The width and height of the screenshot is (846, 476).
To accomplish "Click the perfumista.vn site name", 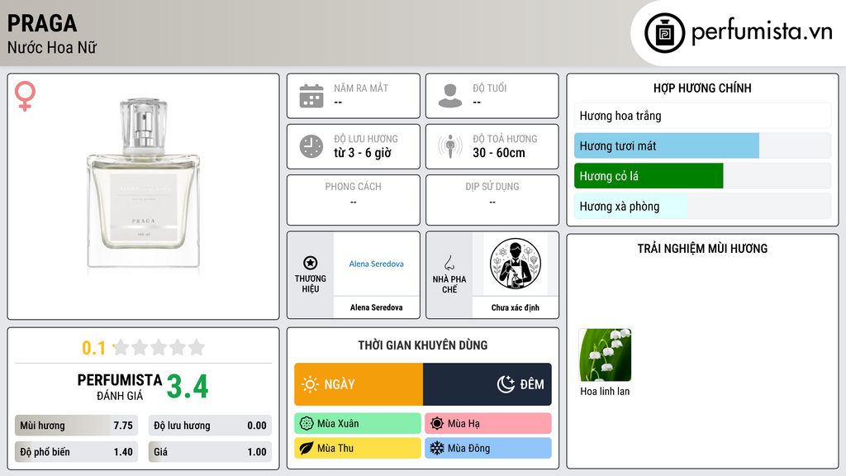I will 762,31.
